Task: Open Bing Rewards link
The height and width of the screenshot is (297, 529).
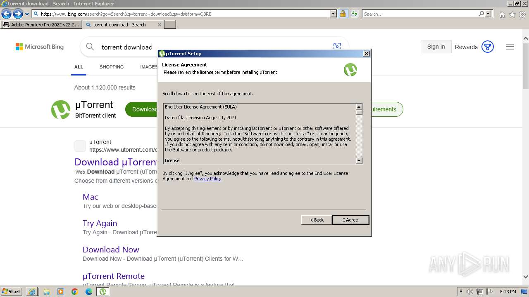Action: (x=466, y=47)
